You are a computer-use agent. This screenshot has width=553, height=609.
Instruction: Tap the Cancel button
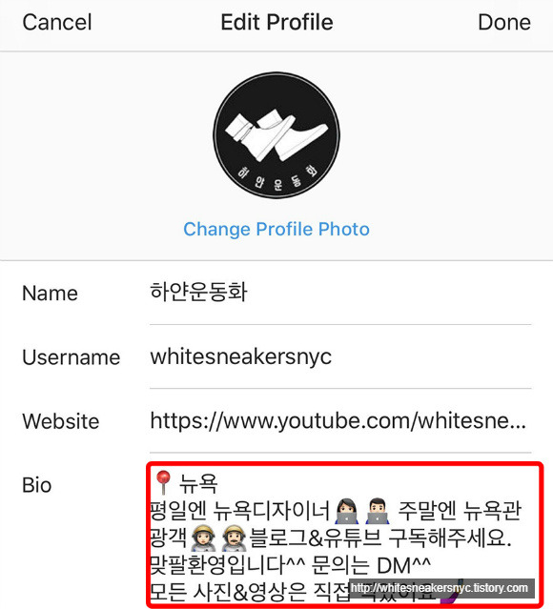coord(57,22)
